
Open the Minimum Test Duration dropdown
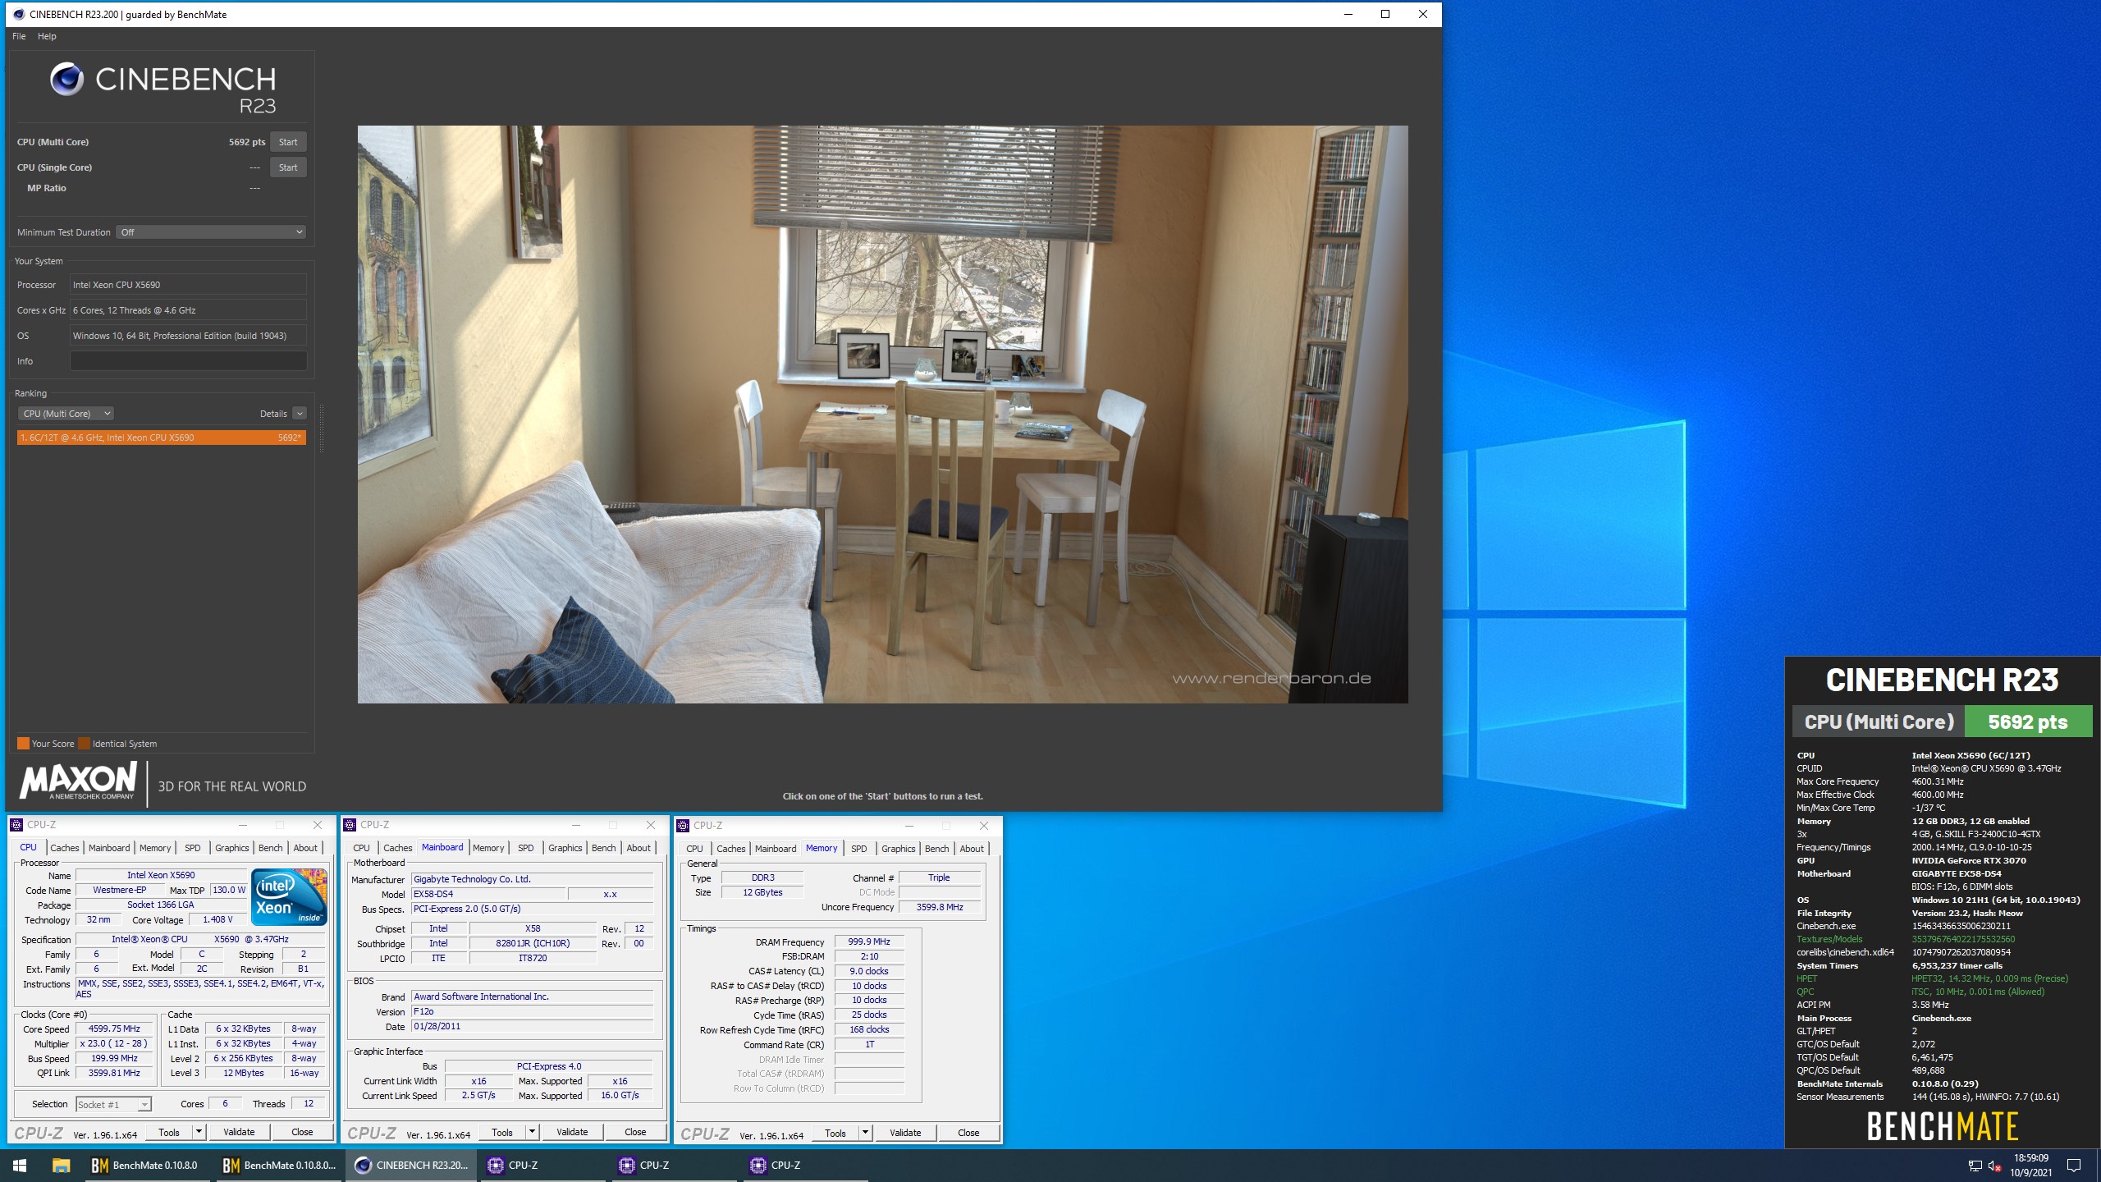click(x=211, y=232)
